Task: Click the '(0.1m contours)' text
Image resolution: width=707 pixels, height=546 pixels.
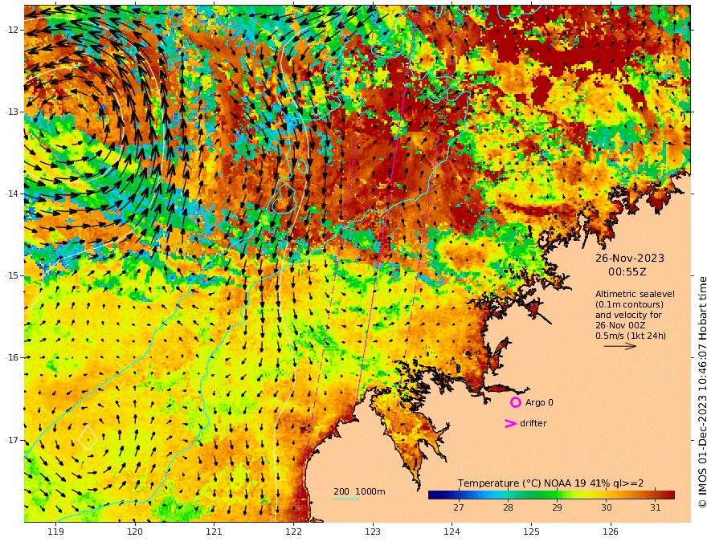Action: [629, 304]
